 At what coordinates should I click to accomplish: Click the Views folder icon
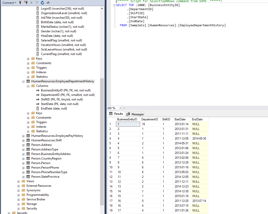[x=23, y=181]
